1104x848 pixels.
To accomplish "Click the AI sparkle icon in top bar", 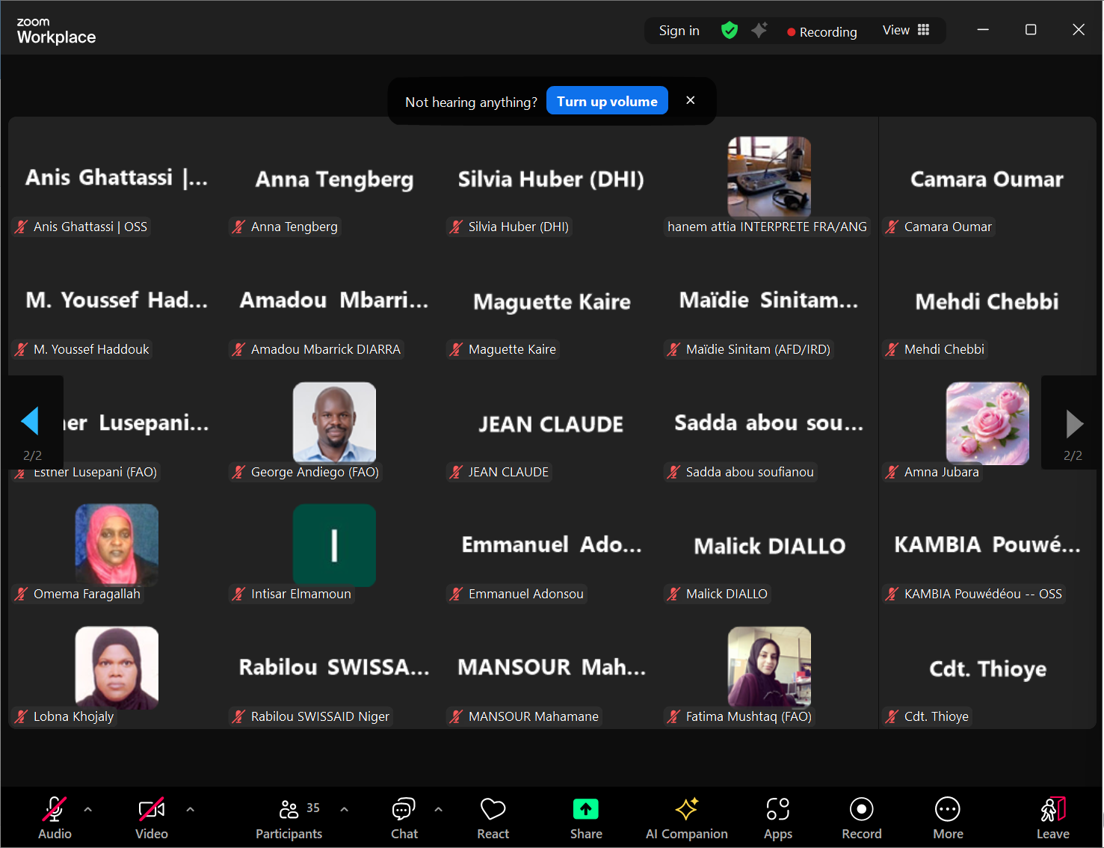I will (759, 31).
